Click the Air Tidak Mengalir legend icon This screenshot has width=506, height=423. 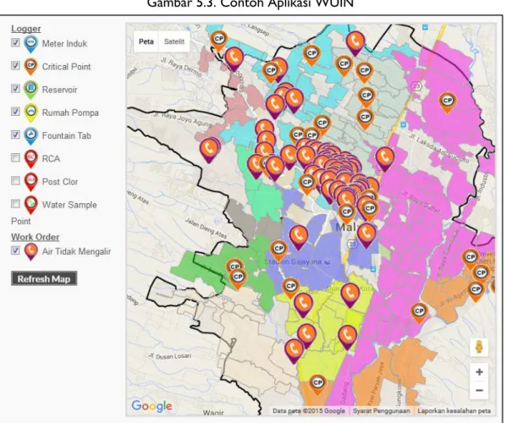pos(31,251)
